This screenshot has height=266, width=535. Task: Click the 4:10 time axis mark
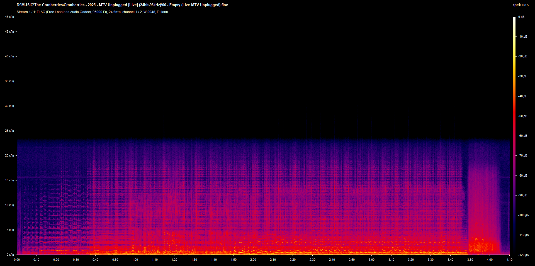click(x=509, y=260)
